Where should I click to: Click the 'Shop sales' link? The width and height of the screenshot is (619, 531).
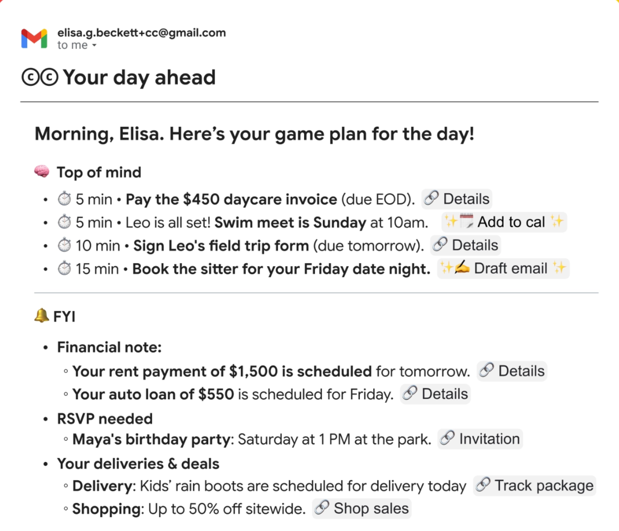[362, 509]
